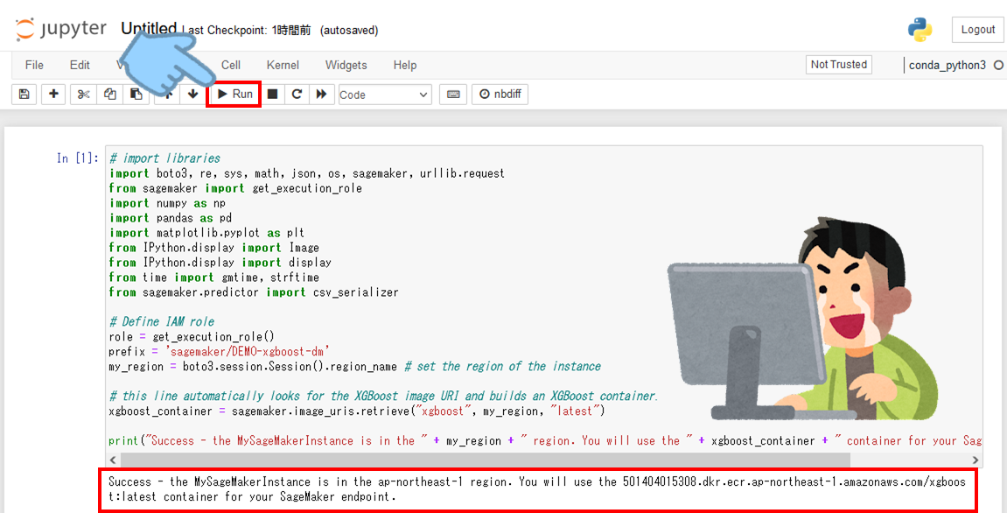Click the In [1] cell prompt
1007x513 pixels.
[x=78, y=158]
